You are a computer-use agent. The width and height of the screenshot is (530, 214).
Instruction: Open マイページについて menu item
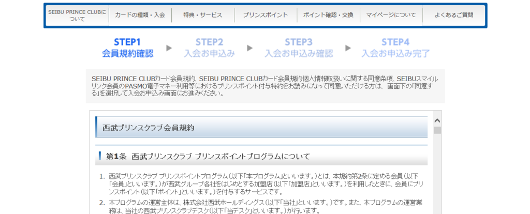click(x=391, y=15)
